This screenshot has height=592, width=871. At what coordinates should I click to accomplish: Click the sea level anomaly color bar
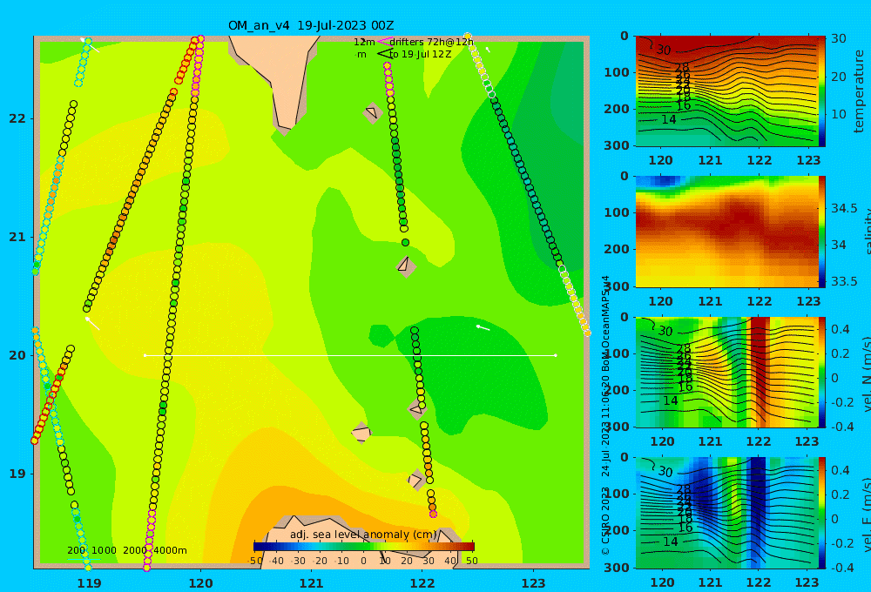coord(364,547)
